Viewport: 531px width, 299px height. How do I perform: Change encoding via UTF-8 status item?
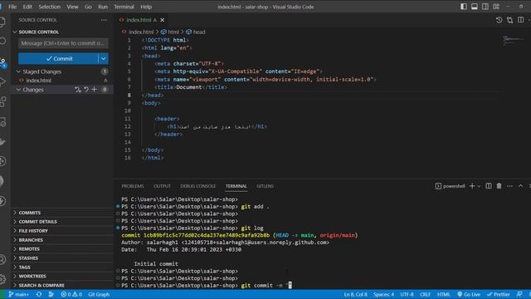(x=407, y=294)
